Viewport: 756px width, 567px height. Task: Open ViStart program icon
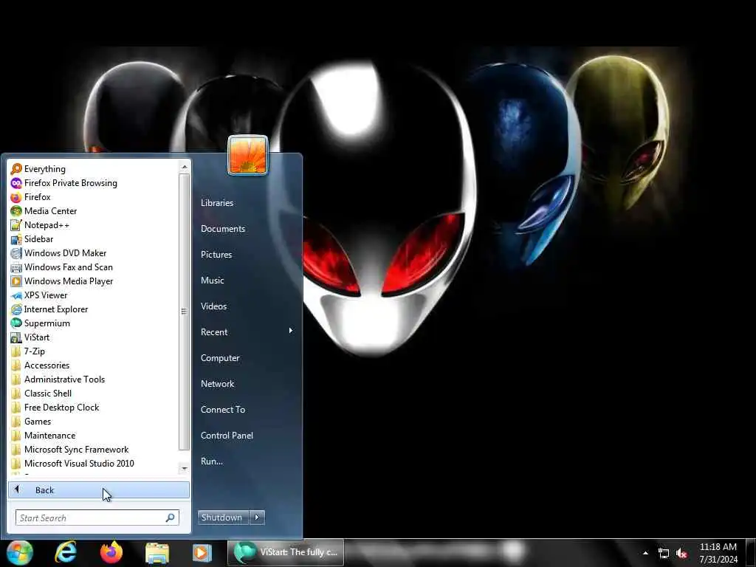pos(16,337)
